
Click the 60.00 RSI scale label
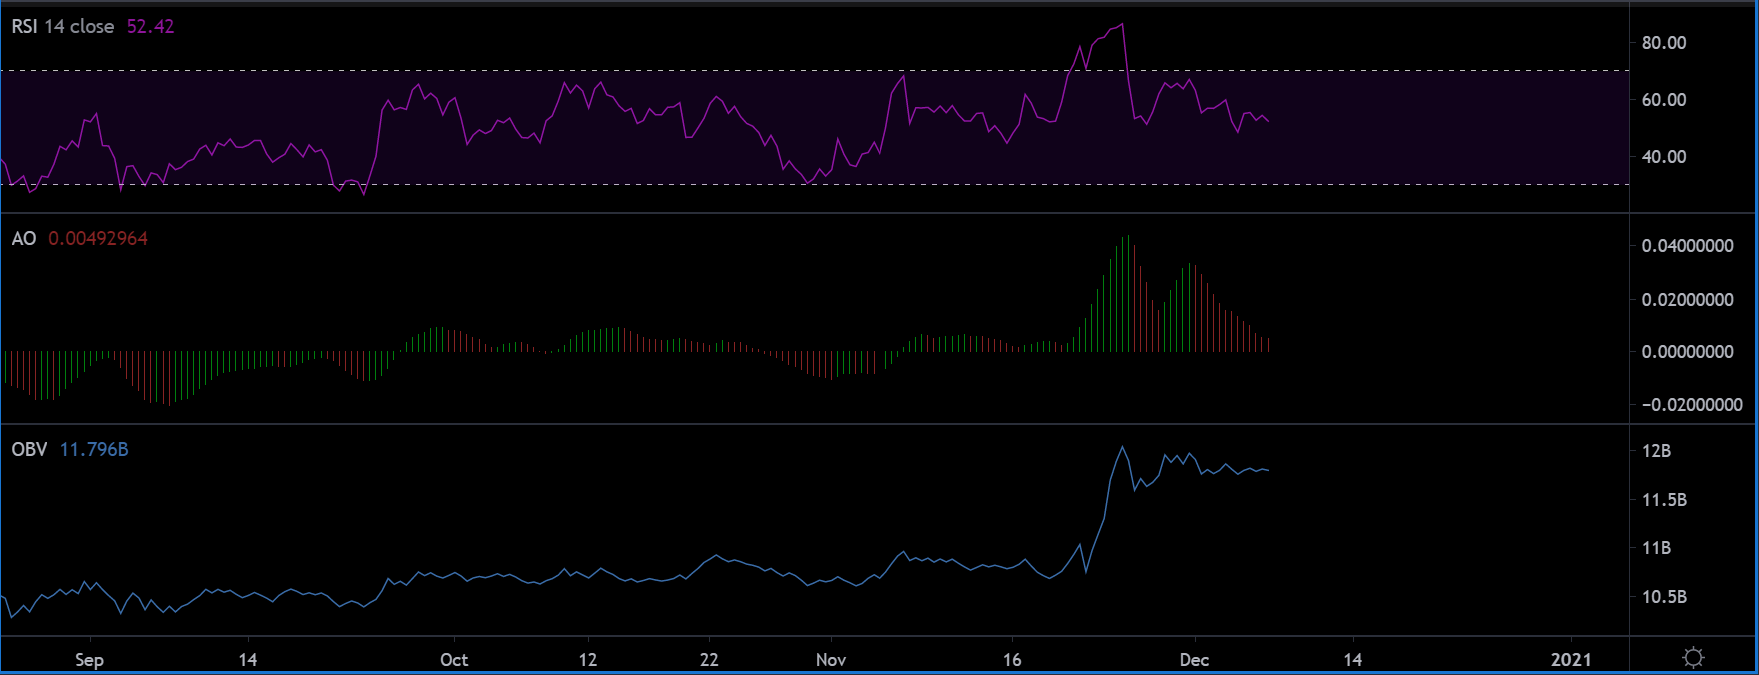click(1664, 100)
